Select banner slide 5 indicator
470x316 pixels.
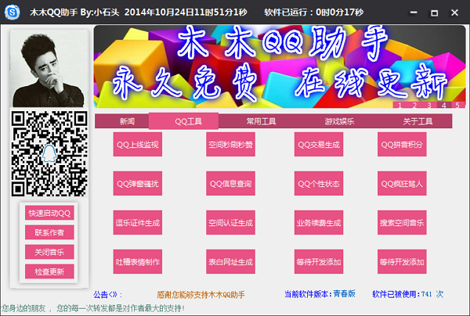(x=457, y=105)
